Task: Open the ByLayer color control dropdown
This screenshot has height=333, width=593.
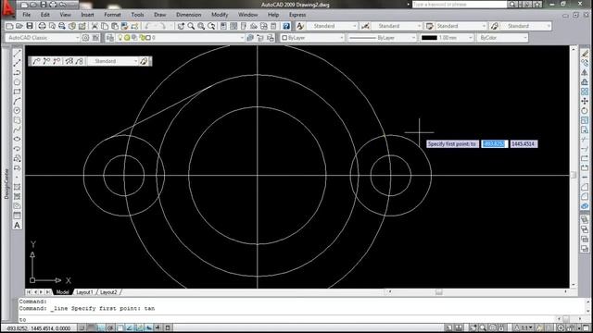Action: 312,38
